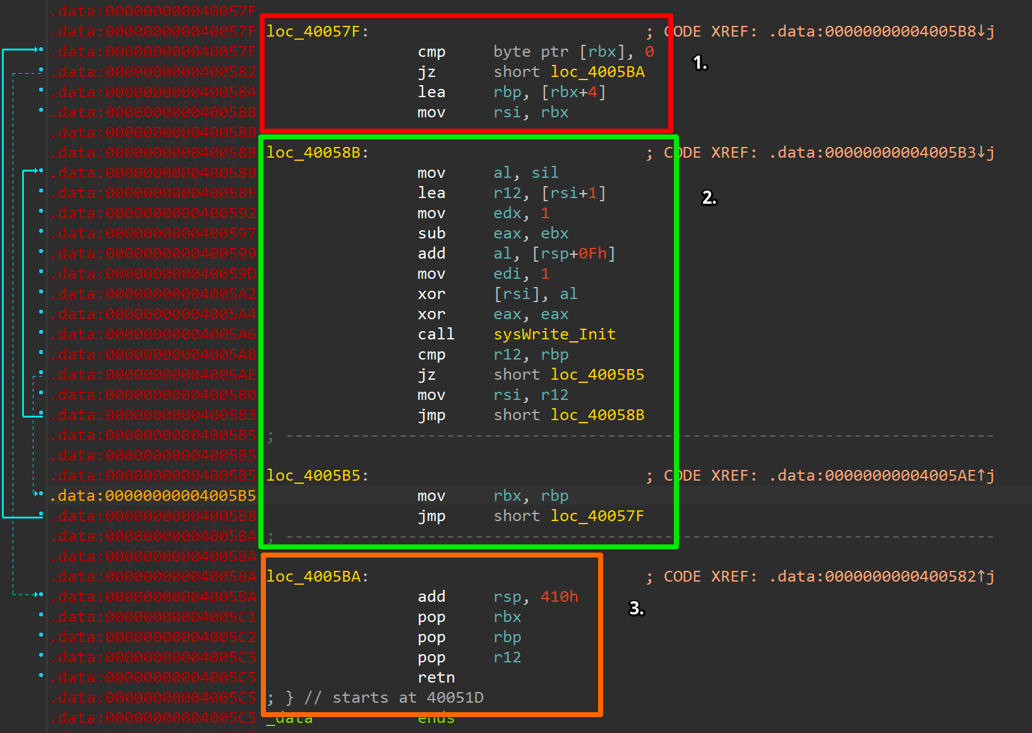Image resolution: width=1032 pixels, height=733 pixels.
Task: Click the 410h operand in add rsp
Action: (x=560, y=597)
